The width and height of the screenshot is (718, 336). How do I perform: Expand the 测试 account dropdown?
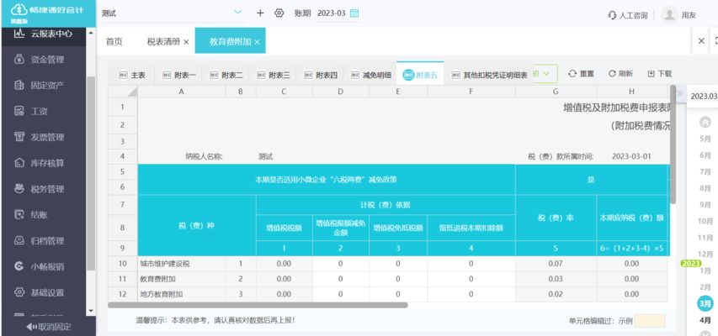pyautogui.click(x=237, y=13)
